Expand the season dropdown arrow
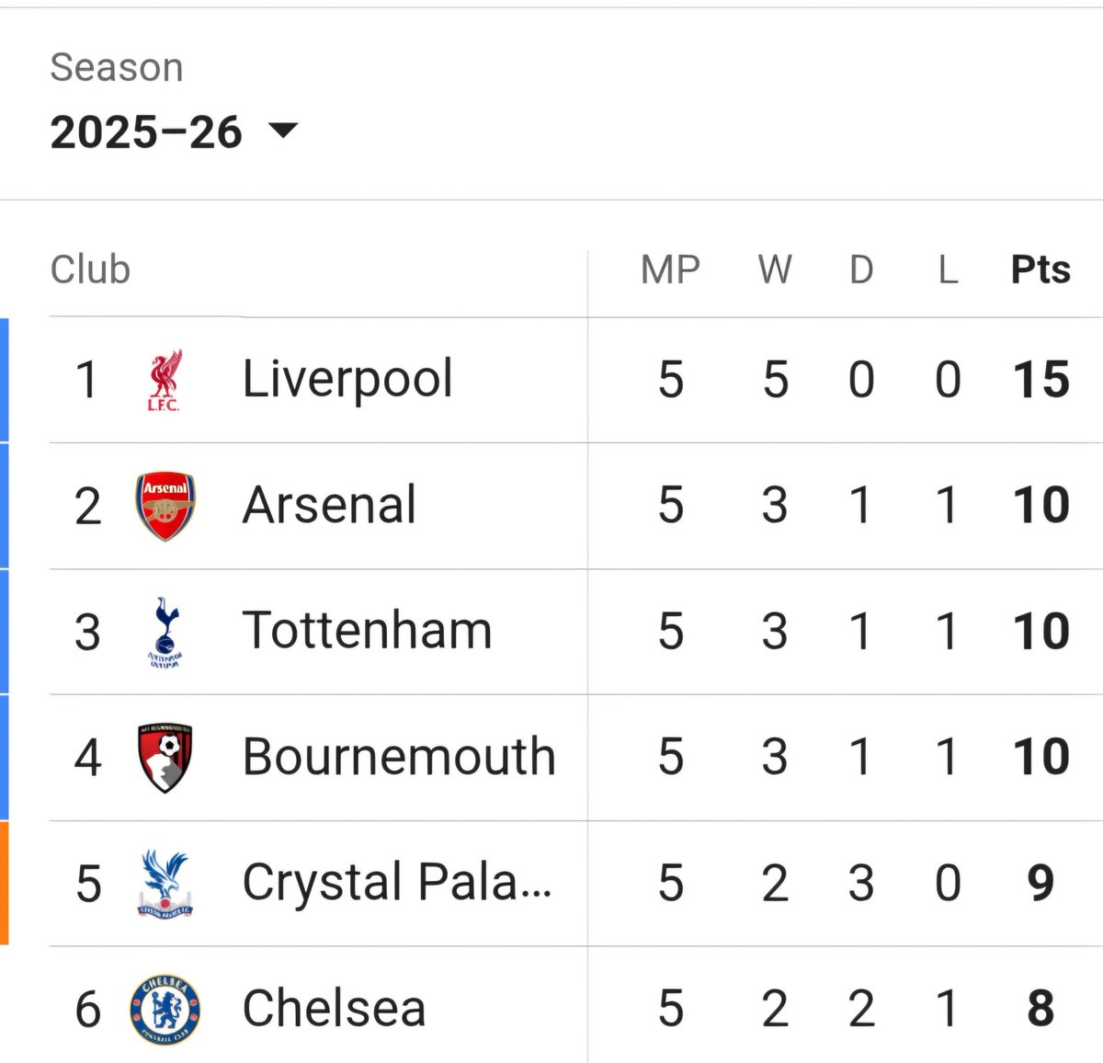Image resolution: width=1103 pixels, height=1063 pixels. click(283, 131)
